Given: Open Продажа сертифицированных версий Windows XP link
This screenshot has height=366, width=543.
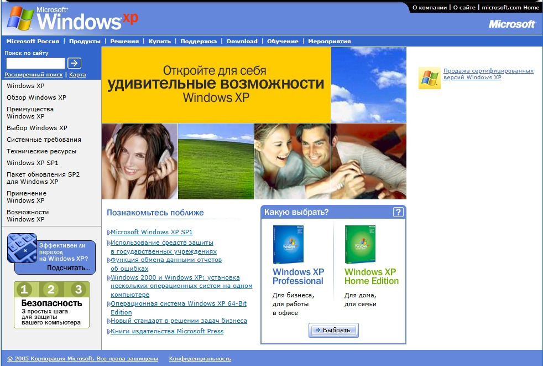Looking at the screenshot, I should pyautogui.click(x=489, y=74).
